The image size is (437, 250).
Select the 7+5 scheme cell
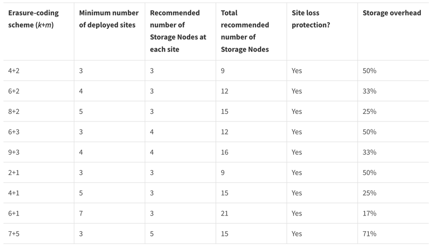(14, 234)
